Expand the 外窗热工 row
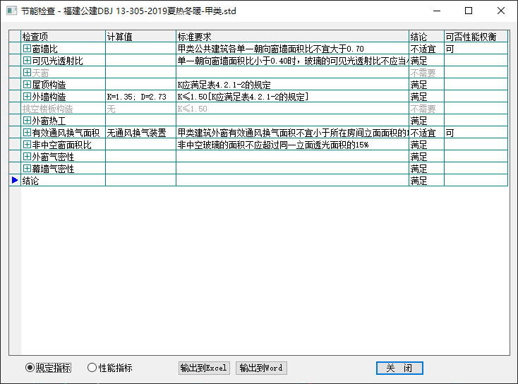The height and width of the screenshot is (384, 518). pos(27,121)
